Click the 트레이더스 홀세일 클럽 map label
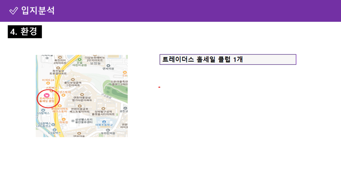Image resolution: width=341 pixels, height=192 pixels. [x=47, y=99]
